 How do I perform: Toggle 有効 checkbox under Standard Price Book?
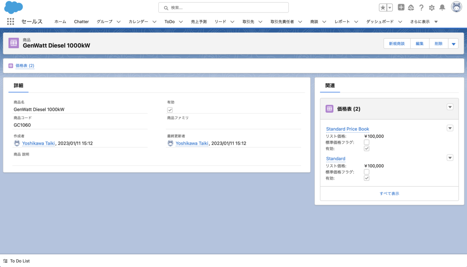(x=367, y=148)
